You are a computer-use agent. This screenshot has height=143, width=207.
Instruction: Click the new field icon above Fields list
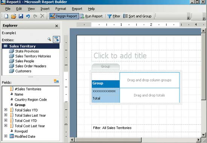[56, 81]
